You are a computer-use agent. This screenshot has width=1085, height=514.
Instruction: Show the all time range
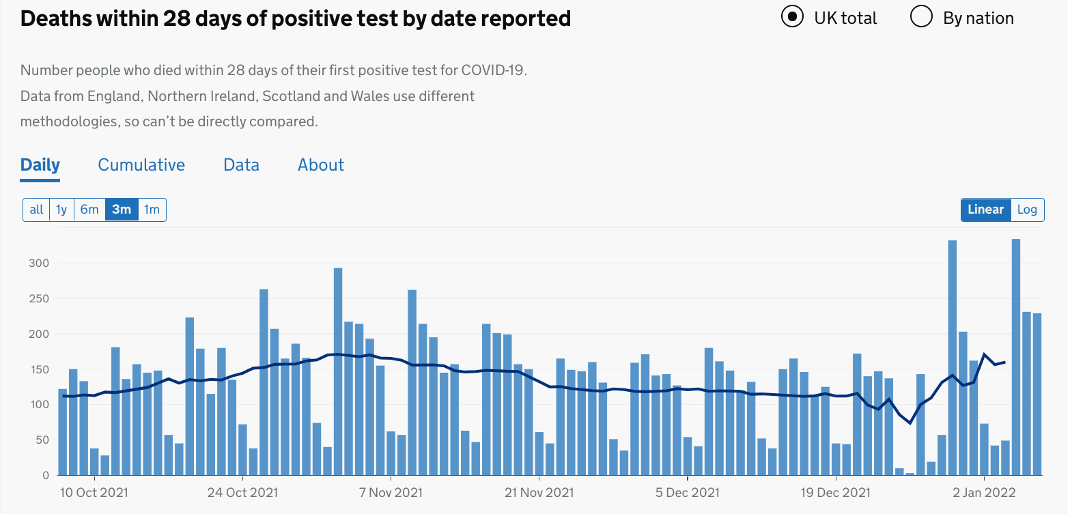tap(36, 210)
